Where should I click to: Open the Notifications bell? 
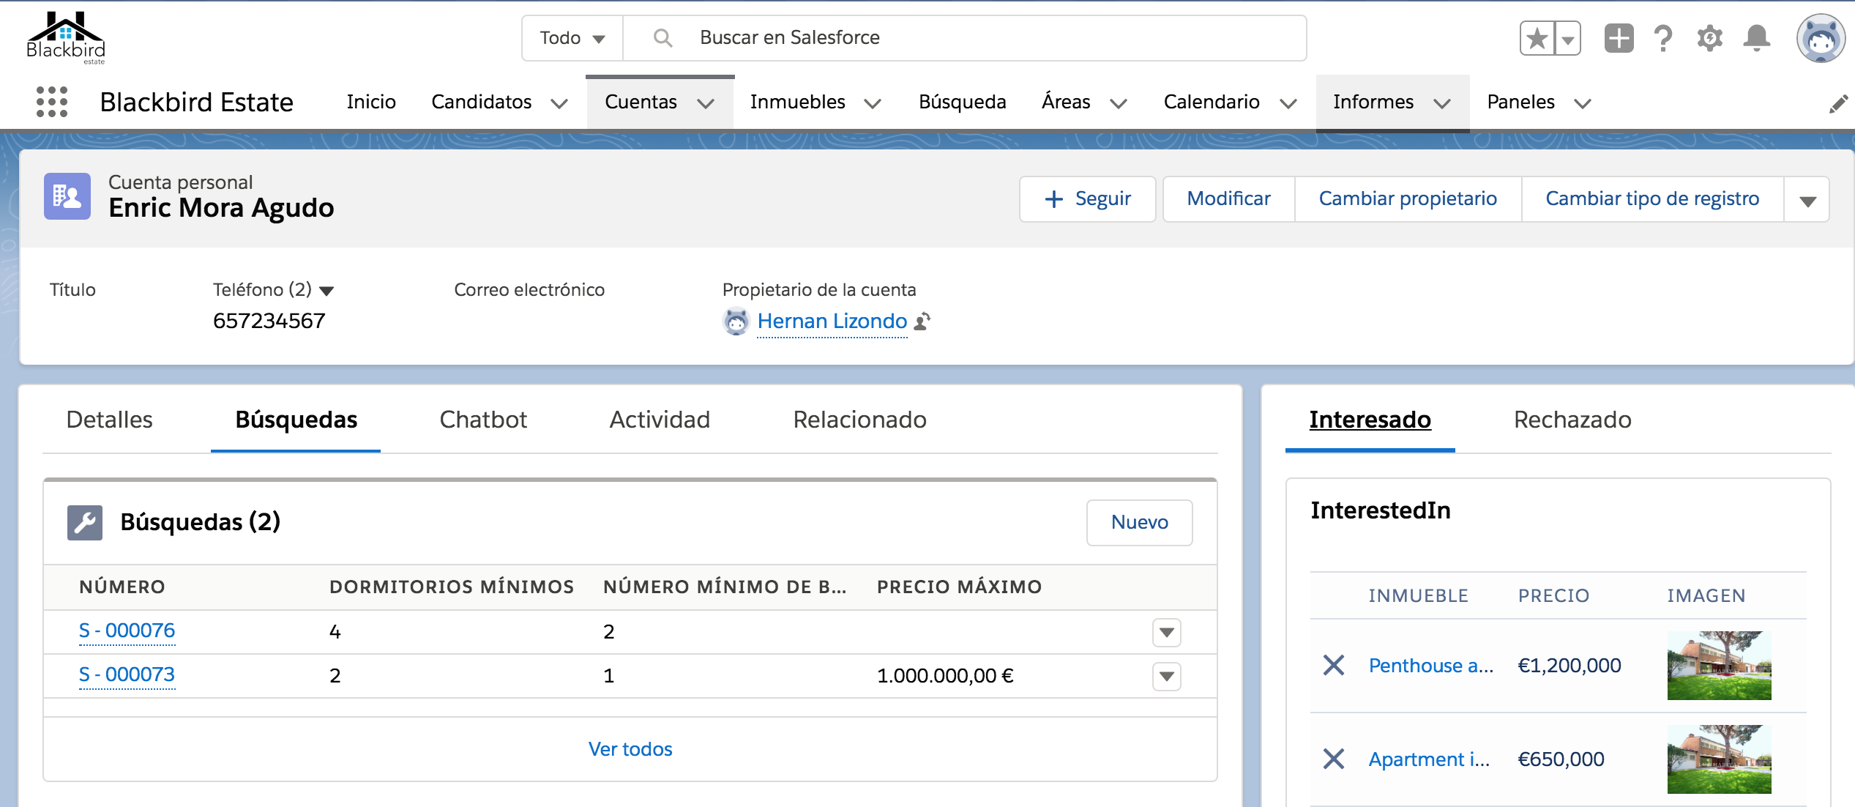click(1757, 38)
